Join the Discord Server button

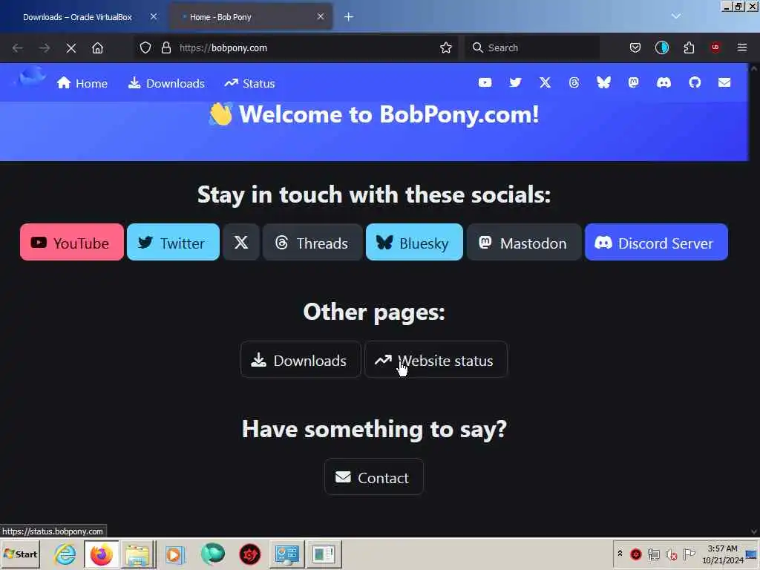pos(656,243)
